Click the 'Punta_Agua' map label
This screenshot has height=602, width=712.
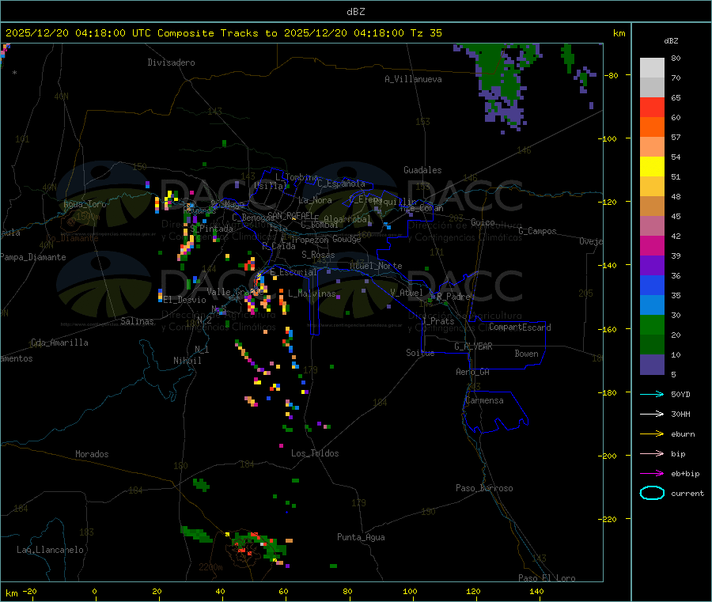tap(361, 537)
